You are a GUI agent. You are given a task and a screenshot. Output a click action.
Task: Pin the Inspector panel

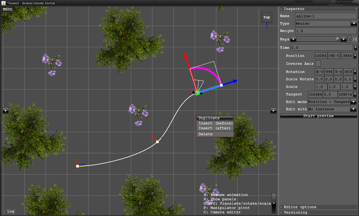click(356, 9)
